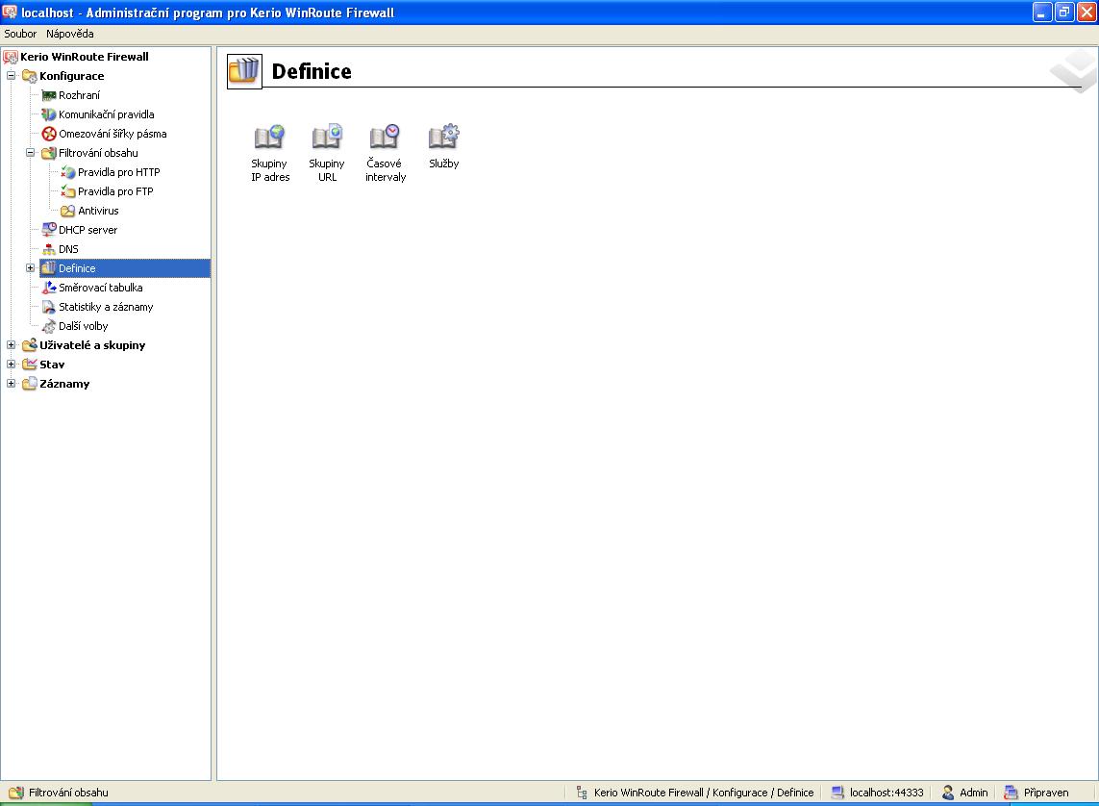Click the Připraven status icon
The height and width of the screenshot is (806, 1099).
(x=1011, y=793)
